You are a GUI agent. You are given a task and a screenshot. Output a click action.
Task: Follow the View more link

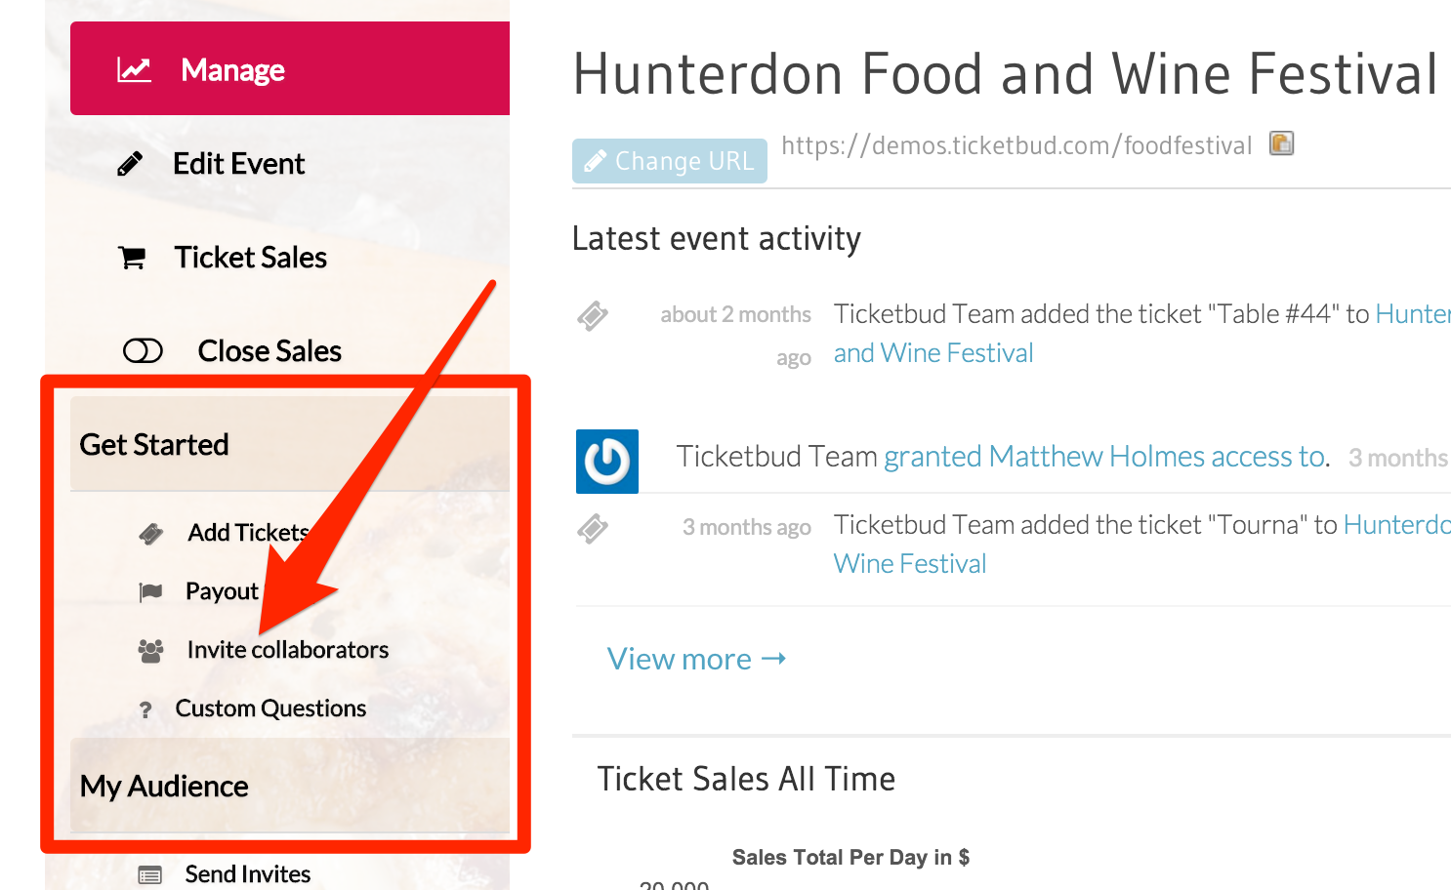point(696,659)
